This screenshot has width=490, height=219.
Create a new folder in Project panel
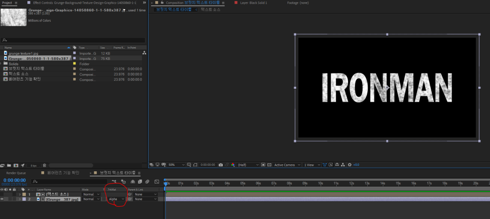point(9,165)
